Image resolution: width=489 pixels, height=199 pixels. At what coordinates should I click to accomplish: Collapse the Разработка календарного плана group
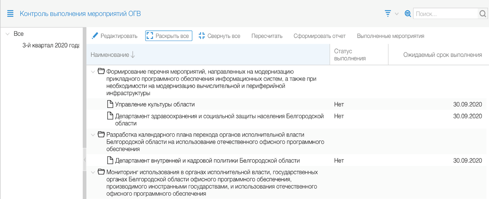click(x=93, y=135)
